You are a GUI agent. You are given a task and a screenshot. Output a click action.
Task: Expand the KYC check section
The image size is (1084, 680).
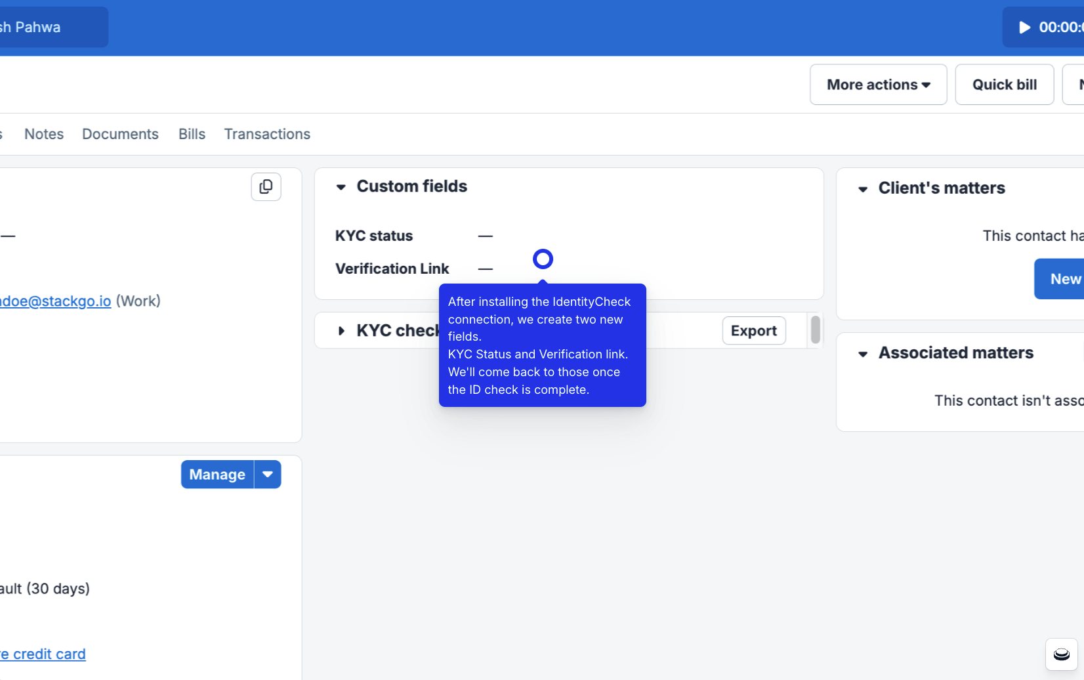point(341,331)
